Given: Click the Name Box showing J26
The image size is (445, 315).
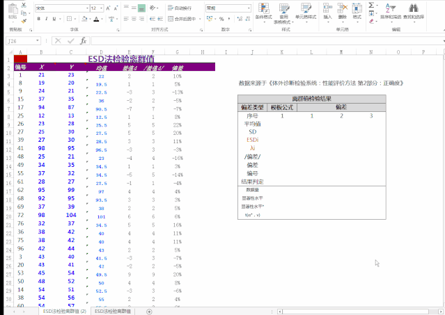Looking at the screenshot, I should (x=21, y=41).
